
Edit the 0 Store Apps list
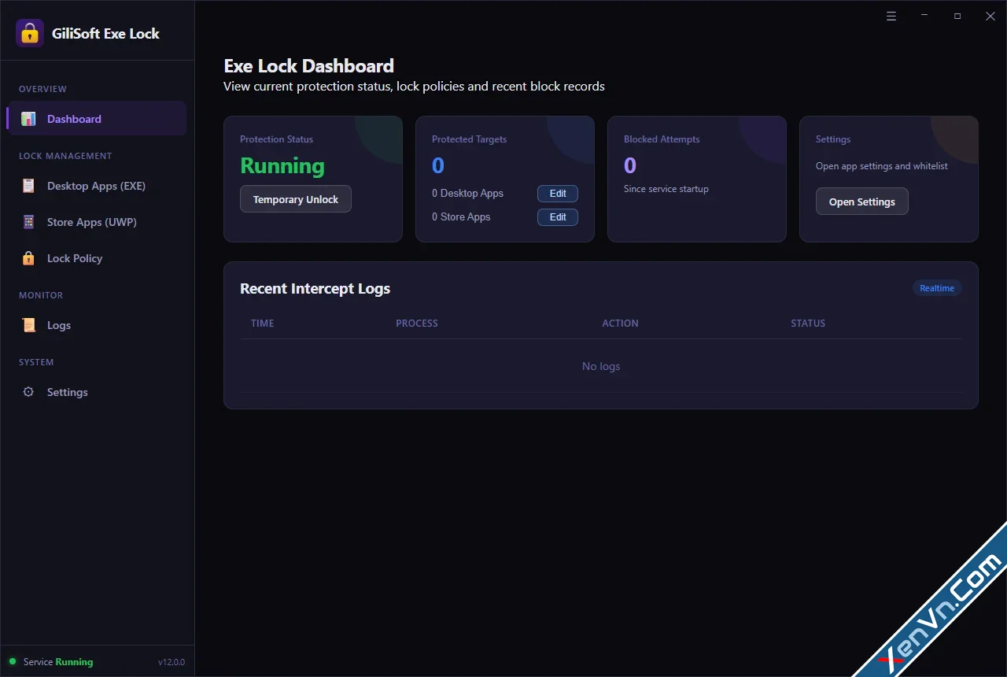pyautogui.click(x=558, y=217)
